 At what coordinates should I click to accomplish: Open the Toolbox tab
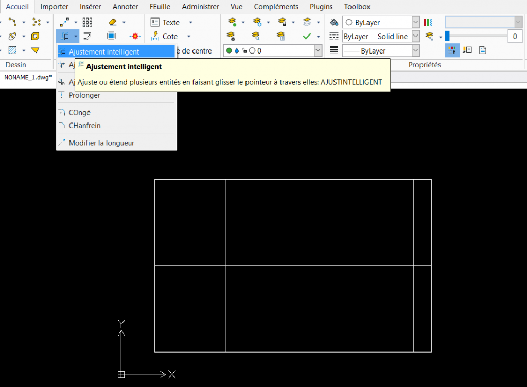(357, 6)
